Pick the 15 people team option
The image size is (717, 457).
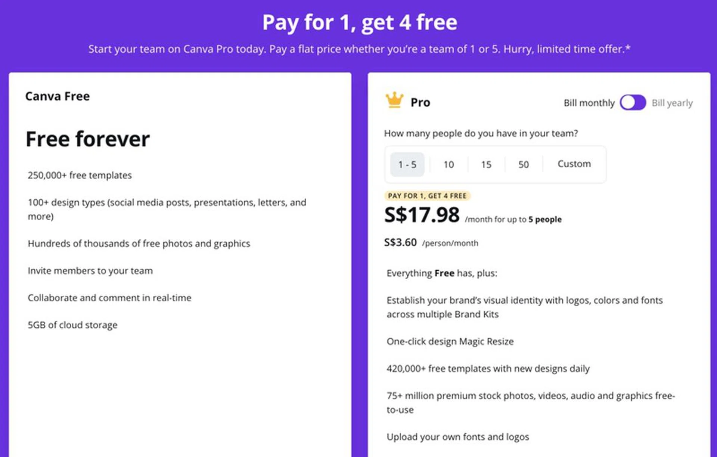[x=486, y=164]
